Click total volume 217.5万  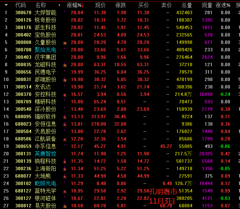pyautogui.click(x=183, y=154)
